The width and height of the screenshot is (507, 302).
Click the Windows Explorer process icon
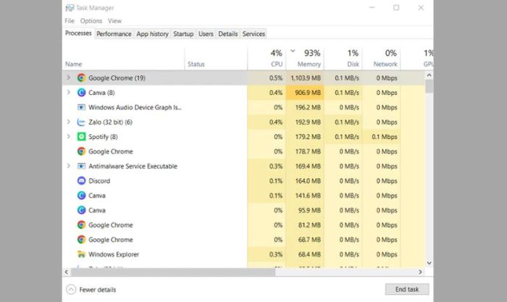coord(81,254)
